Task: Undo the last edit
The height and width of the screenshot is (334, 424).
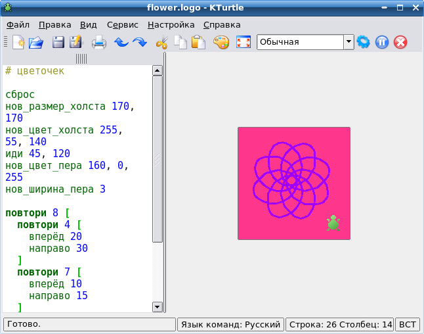Action: coord(121,42)
